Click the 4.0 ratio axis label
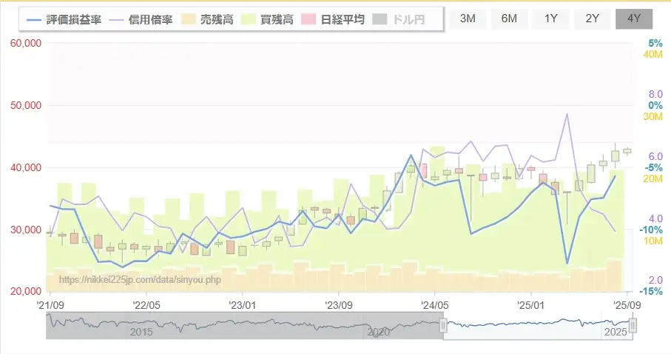Viewport: 671px width, 354px height. [655, 218]
